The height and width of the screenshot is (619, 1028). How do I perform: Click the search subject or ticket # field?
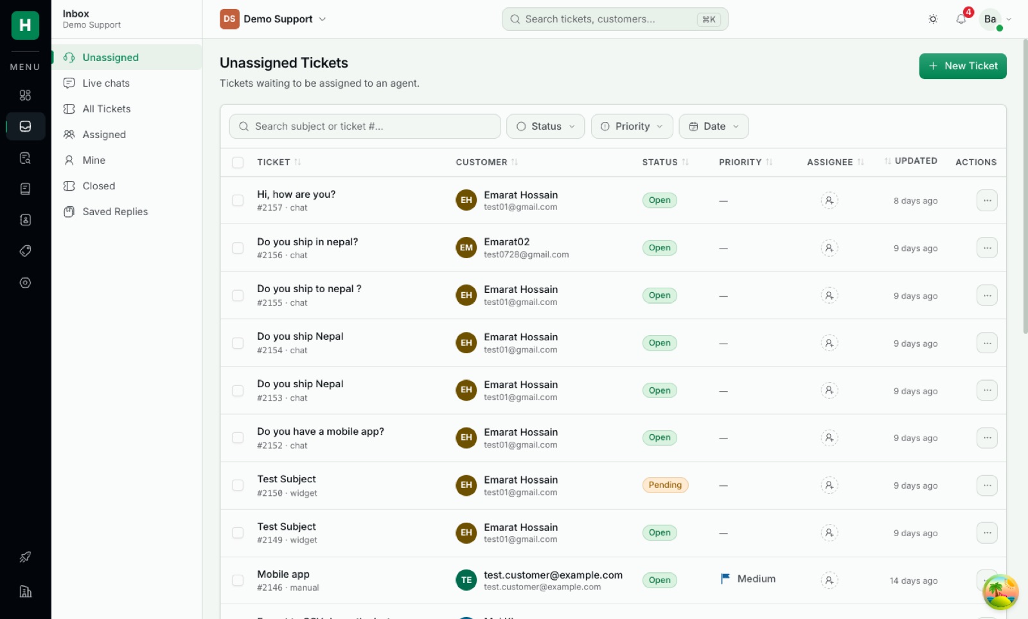(365, 126)
